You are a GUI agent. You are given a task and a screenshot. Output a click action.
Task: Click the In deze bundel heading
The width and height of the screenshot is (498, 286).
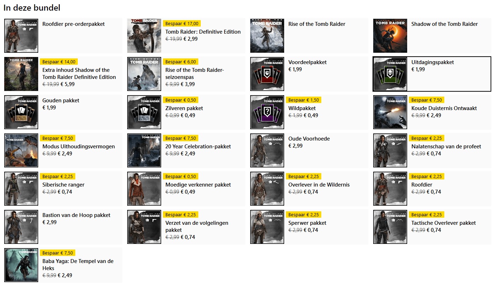pos(32,7)
